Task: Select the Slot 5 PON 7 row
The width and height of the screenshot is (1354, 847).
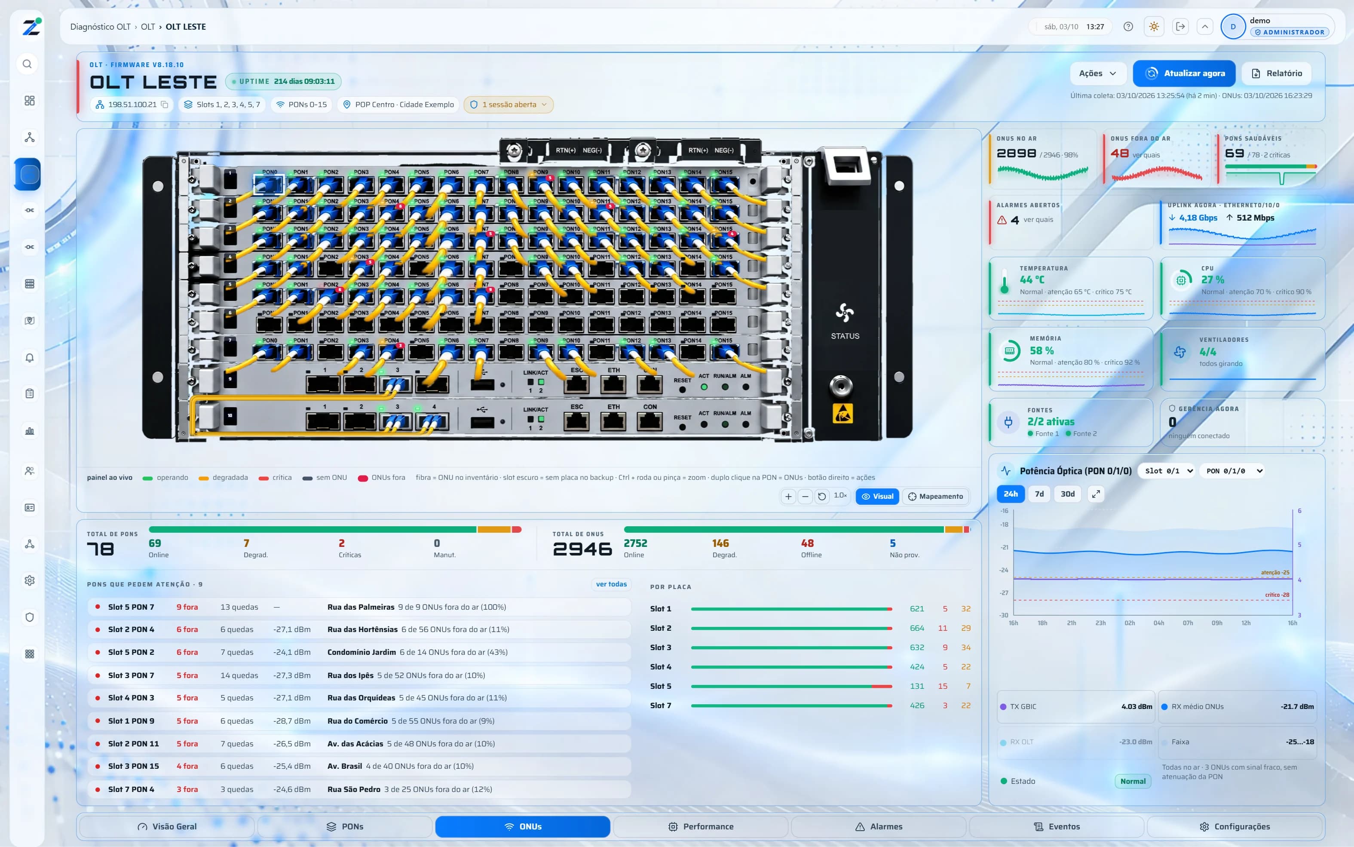Action: point(359,607)
